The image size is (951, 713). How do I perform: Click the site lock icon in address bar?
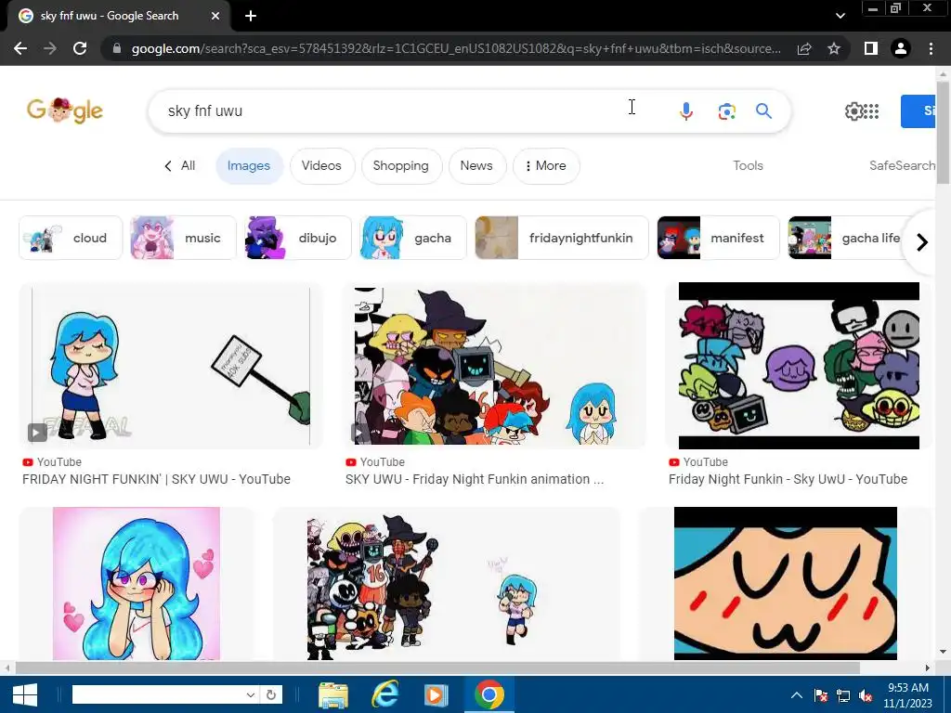pyautogui.click(x=117, y=48)
